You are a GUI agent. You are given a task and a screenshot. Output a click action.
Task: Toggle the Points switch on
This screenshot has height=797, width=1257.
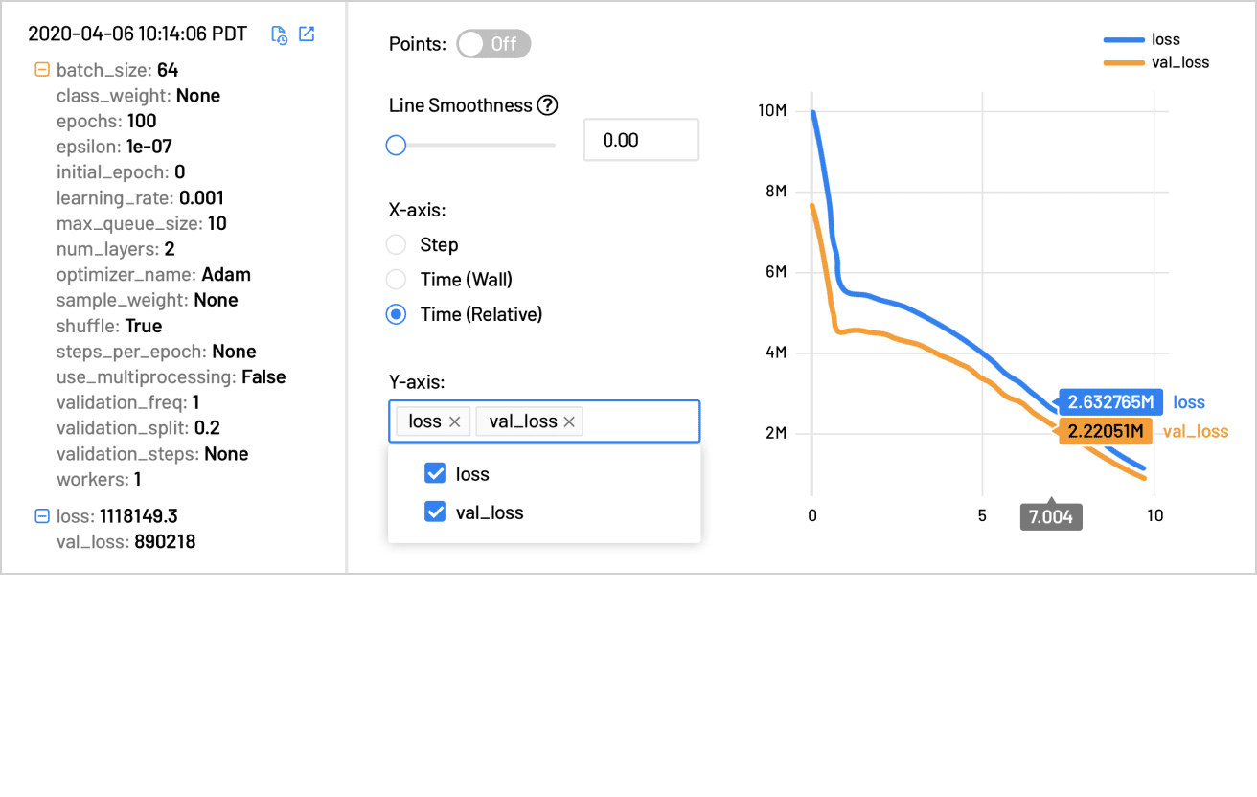click(492, 44)
